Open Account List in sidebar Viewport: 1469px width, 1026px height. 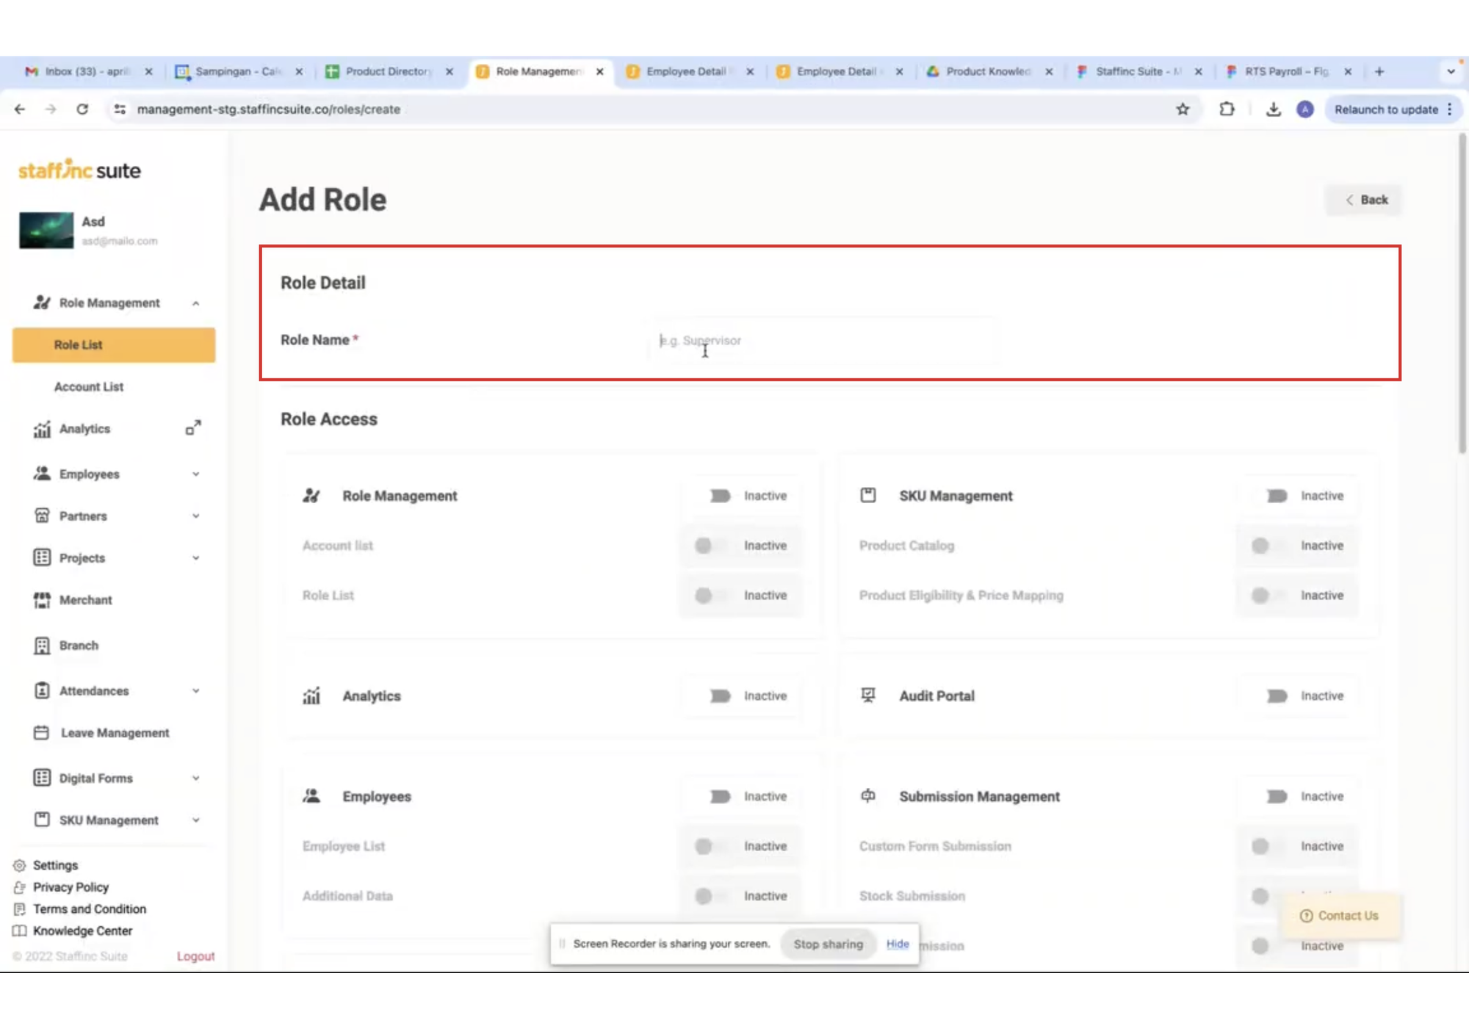pos(89,386)
